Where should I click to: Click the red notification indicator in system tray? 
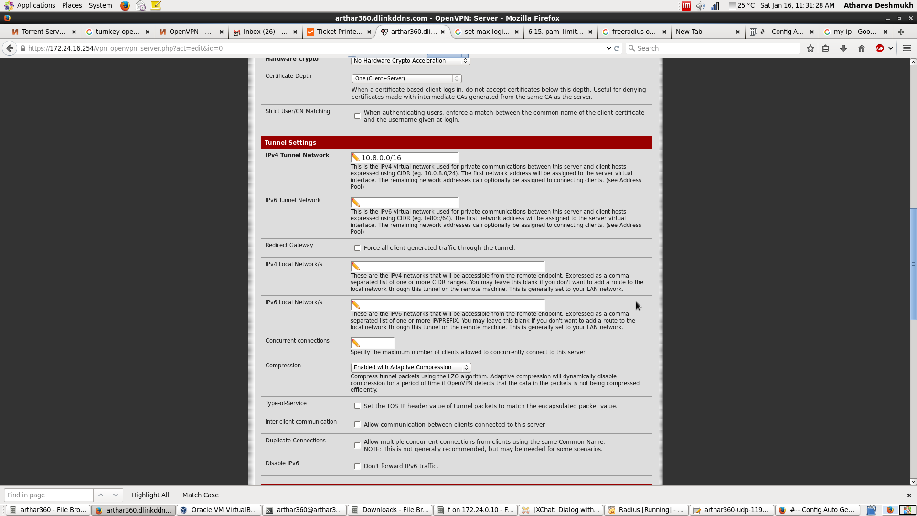coord(686,6)
